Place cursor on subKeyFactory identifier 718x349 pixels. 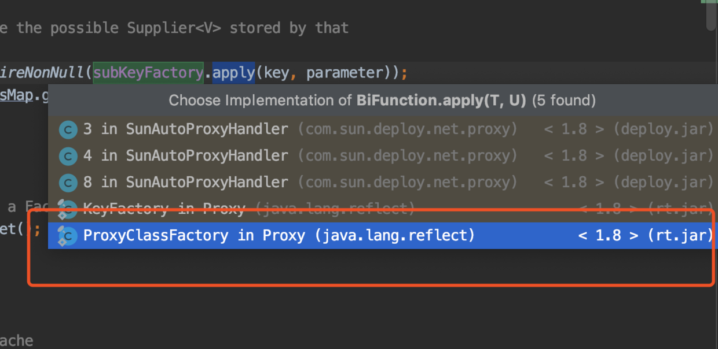coord(148,73)
